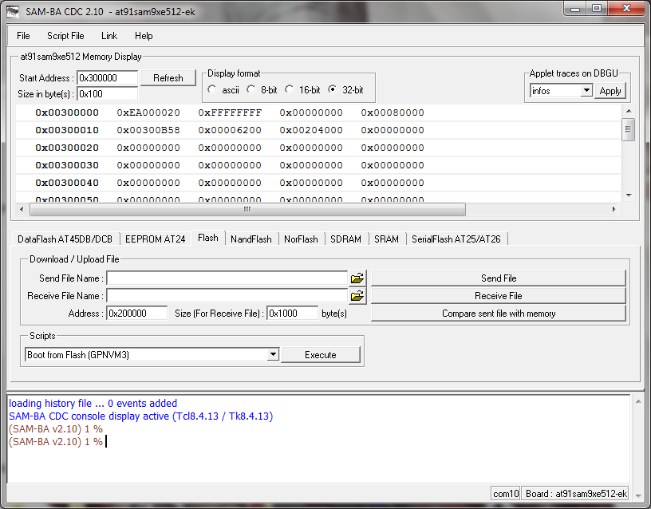The height and width of the screenshot is (509, 651).
Task: Click the SAM-BA CDC console display active line
Action: click(x=140, y=416)
